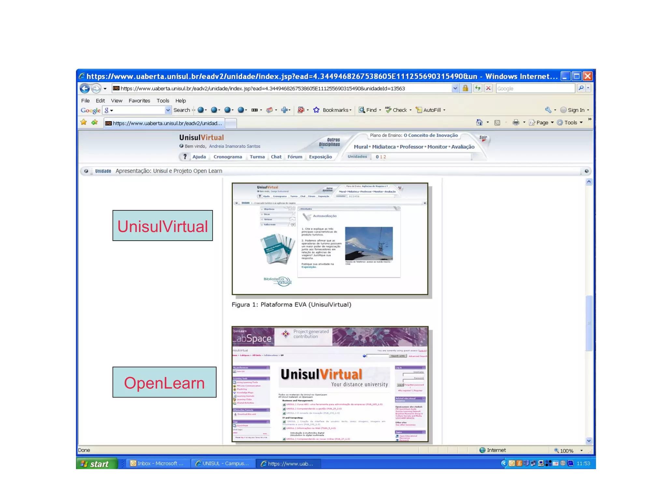667x481 pixels.
Task: Click the Sair logout button
Action: [483, 138]
